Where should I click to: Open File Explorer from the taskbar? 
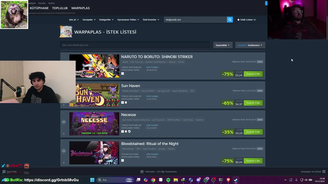(176, 180)
